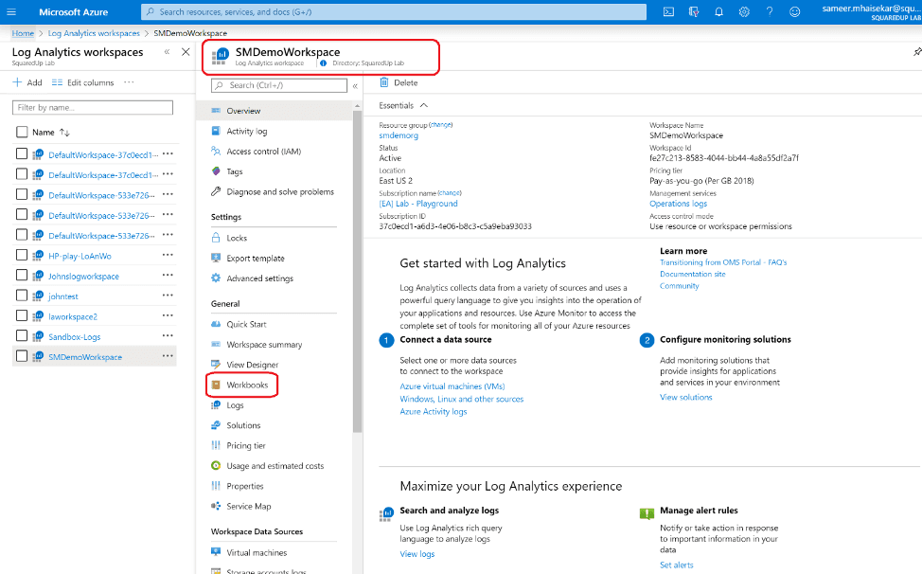Follow the Set alerts link

tap(676, 565)
